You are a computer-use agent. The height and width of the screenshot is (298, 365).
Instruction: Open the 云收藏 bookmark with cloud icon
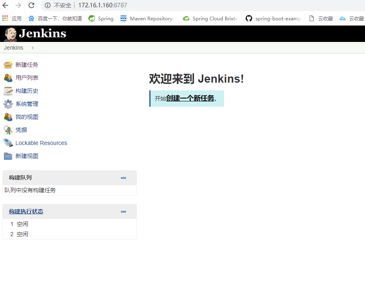352,18
